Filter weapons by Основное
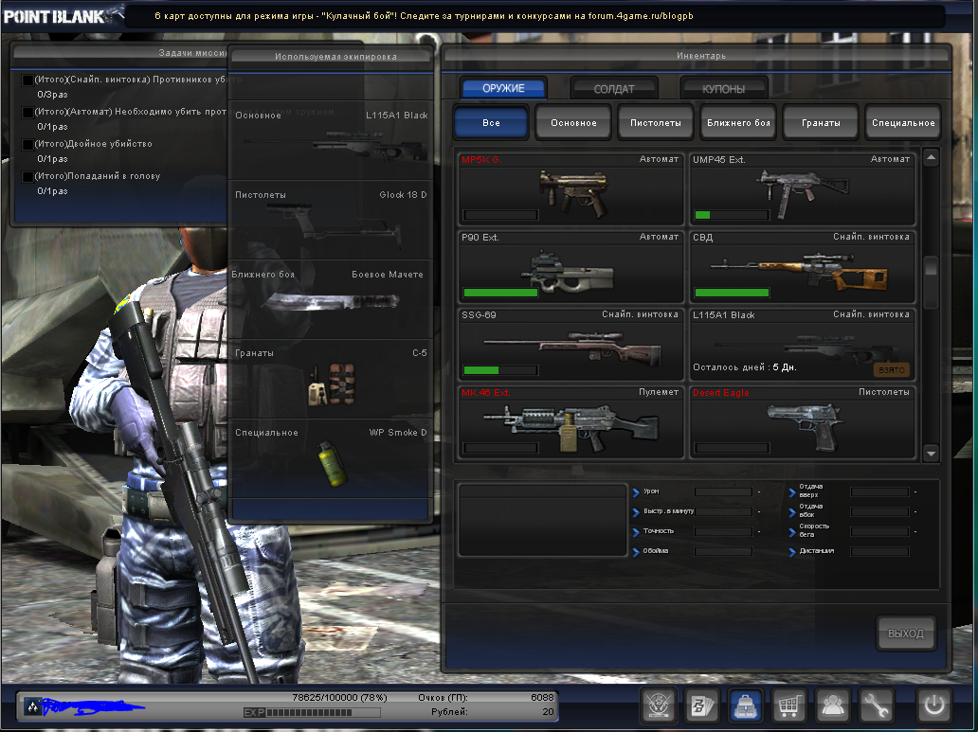The width and height of the screenshot is (978, 732). (x=573, y=123)
